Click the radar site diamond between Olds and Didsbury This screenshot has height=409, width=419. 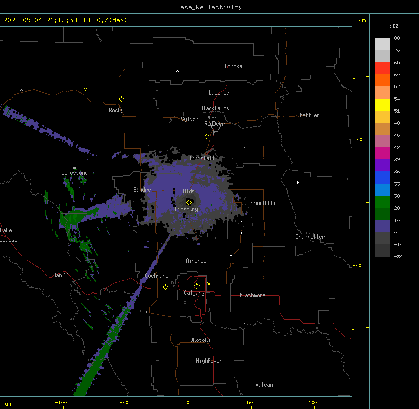click(189, 202)
